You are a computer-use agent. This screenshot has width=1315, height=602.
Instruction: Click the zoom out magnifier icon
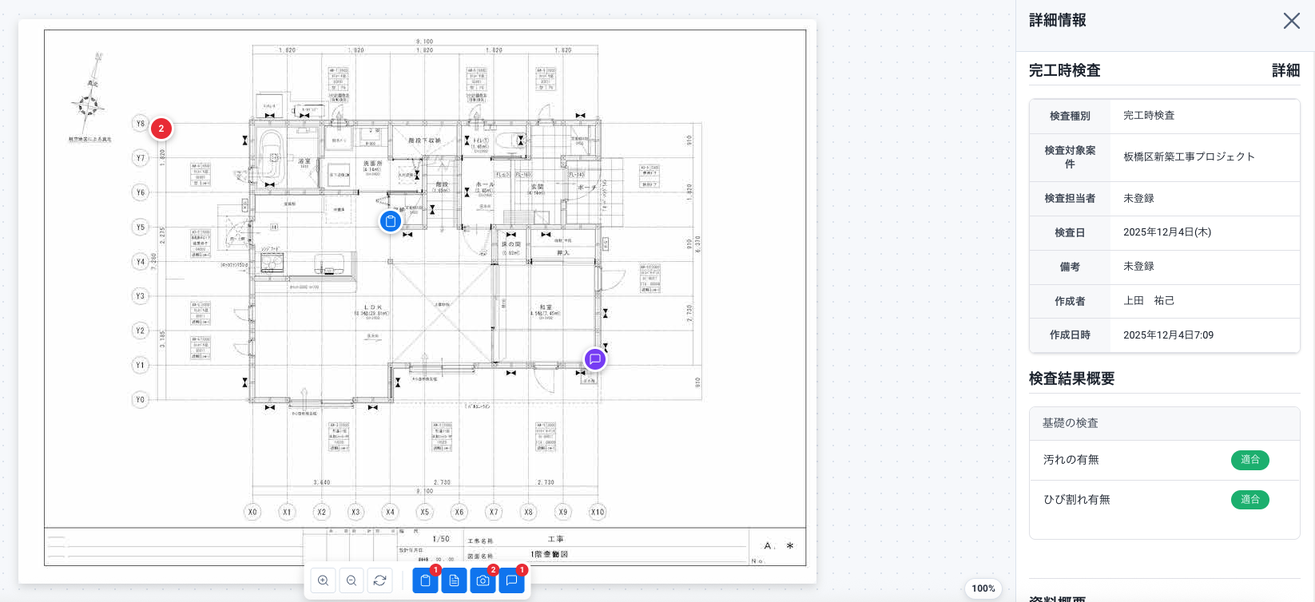(x=352, y=580)
